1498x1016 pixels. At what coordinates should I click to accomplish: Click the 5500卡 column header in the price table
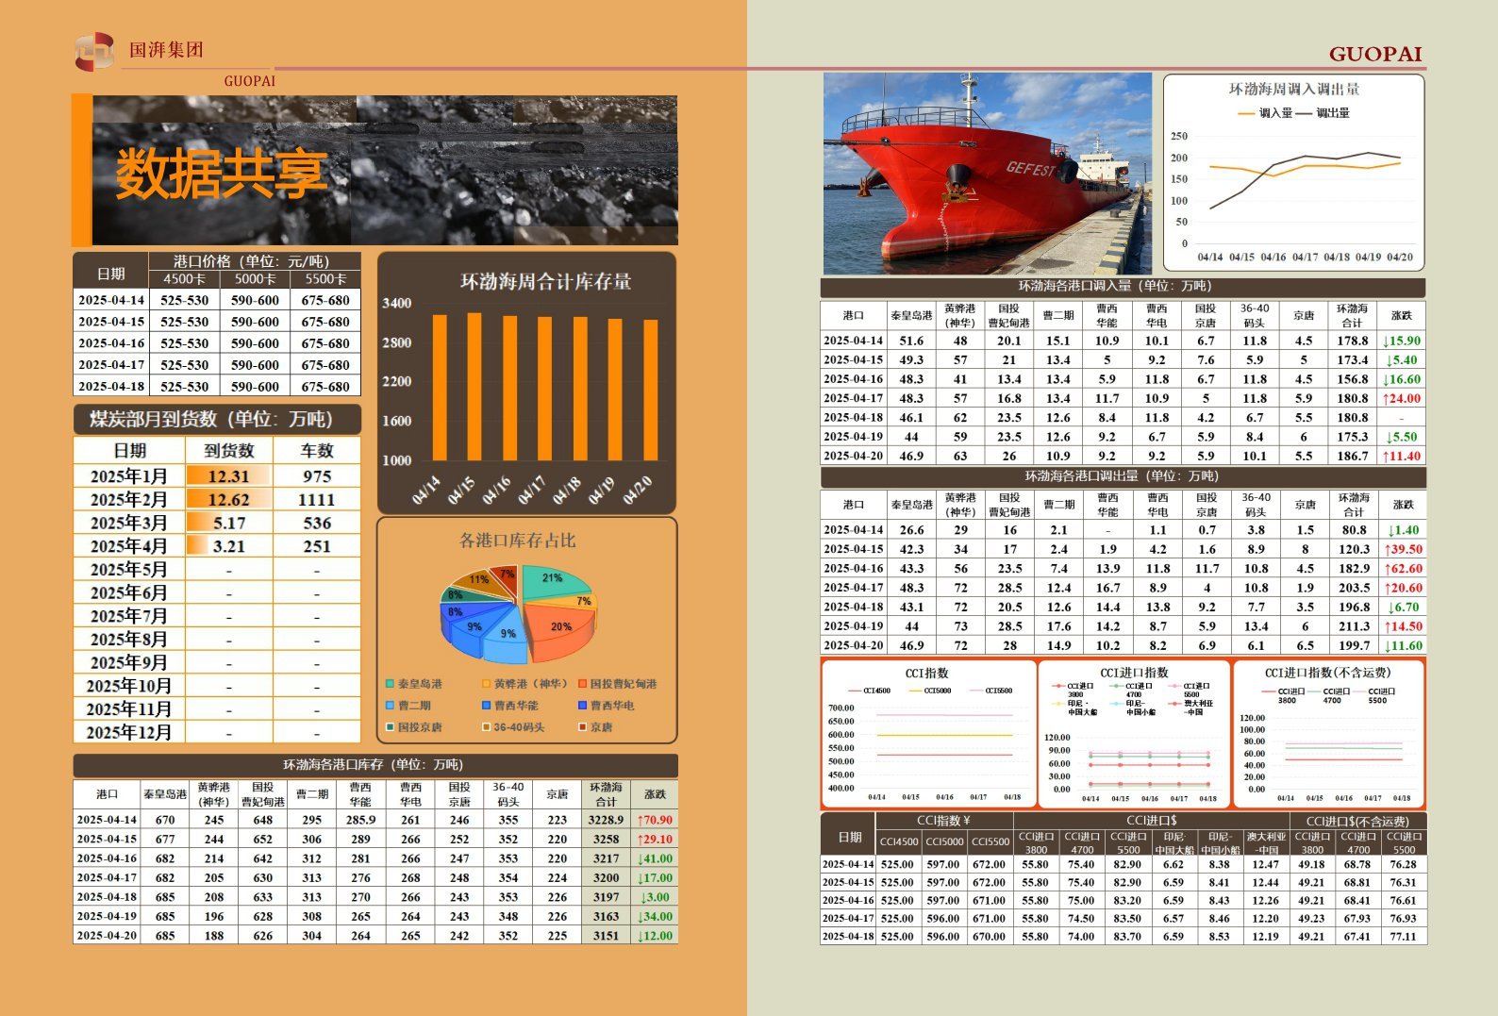[325, 279]
